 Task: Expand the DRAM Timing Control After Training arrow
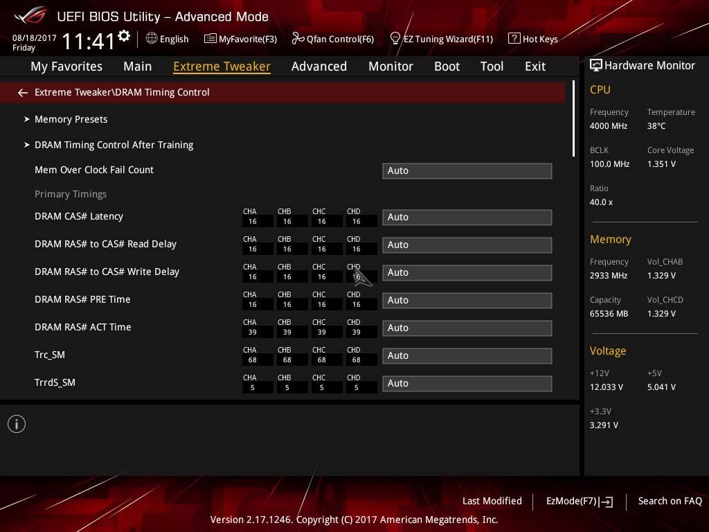[27, 145]
